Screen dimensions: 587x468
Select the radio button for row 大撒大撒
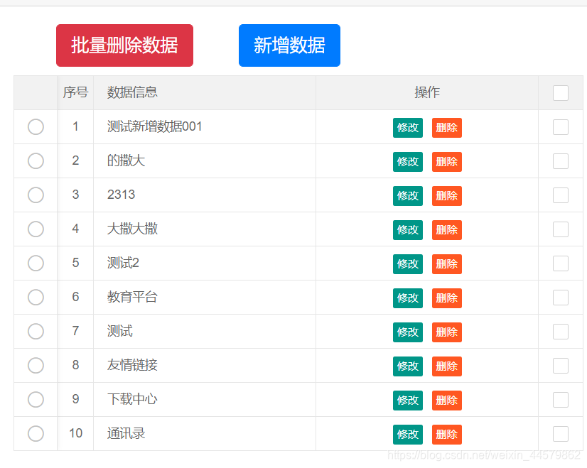point(36,229)
